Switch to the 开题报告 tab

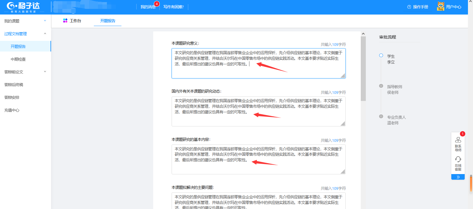(x=107, y=21)
